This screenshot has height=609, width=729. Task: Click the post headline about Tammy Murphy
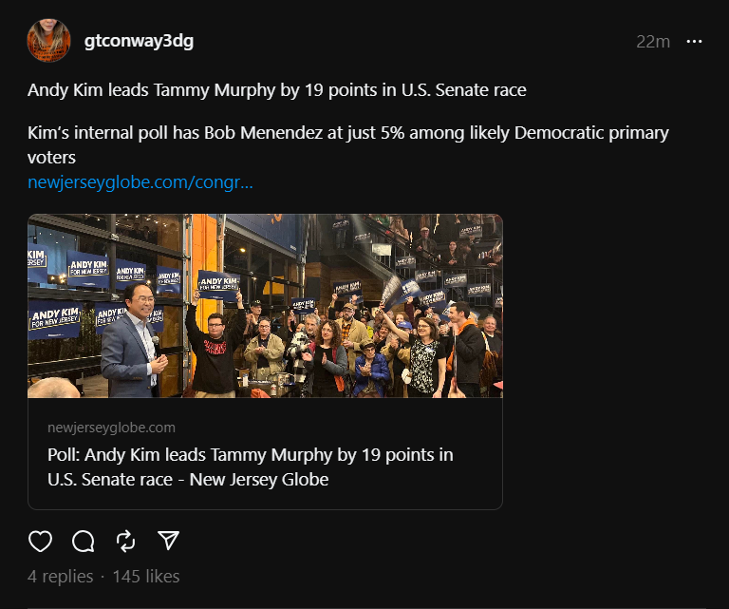(276, 91)
